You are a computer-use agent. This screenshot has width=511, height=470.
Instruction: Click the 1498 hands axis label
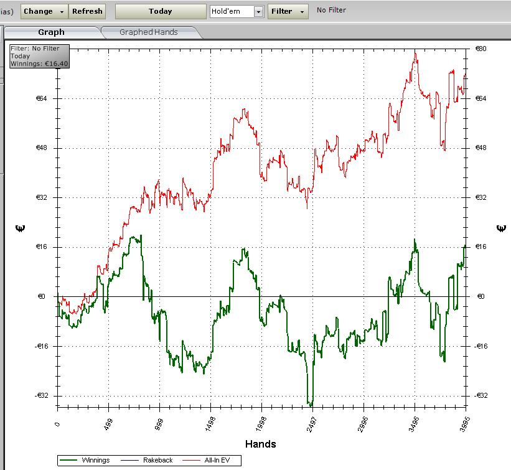tap(209, 424)
